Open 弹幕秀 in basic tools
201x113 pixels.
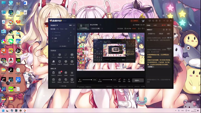tap(54, 80)
